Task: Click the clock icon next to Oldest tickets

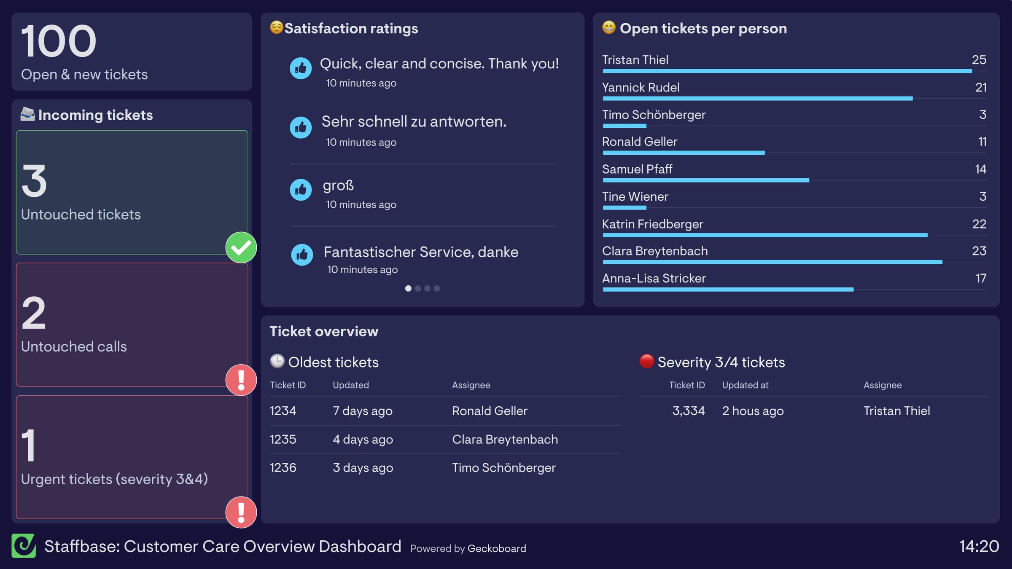Action: click(277, 362)
